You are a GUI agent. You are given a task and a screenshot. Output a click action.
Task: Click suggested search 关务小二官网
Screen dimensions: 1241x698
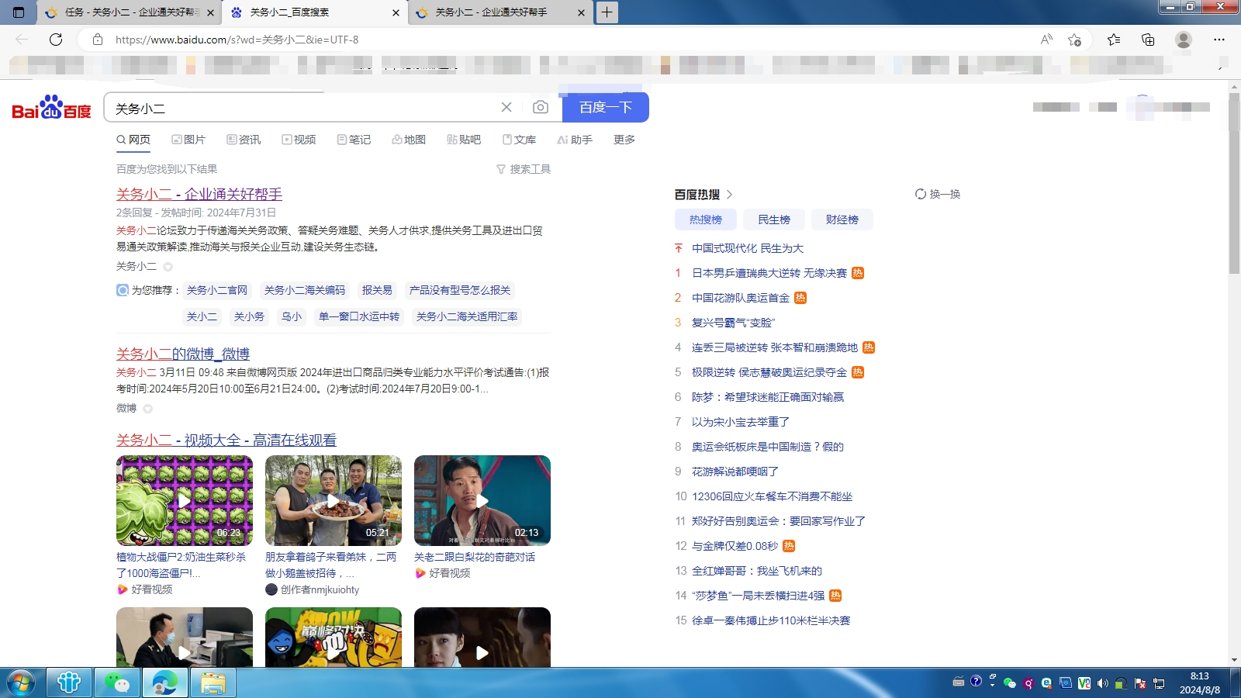pyautogui.click(x=217, y=290)
